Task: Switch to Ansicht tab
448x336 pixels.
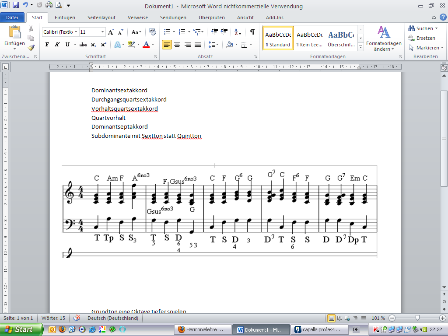Action: click(x=245, y=17)
